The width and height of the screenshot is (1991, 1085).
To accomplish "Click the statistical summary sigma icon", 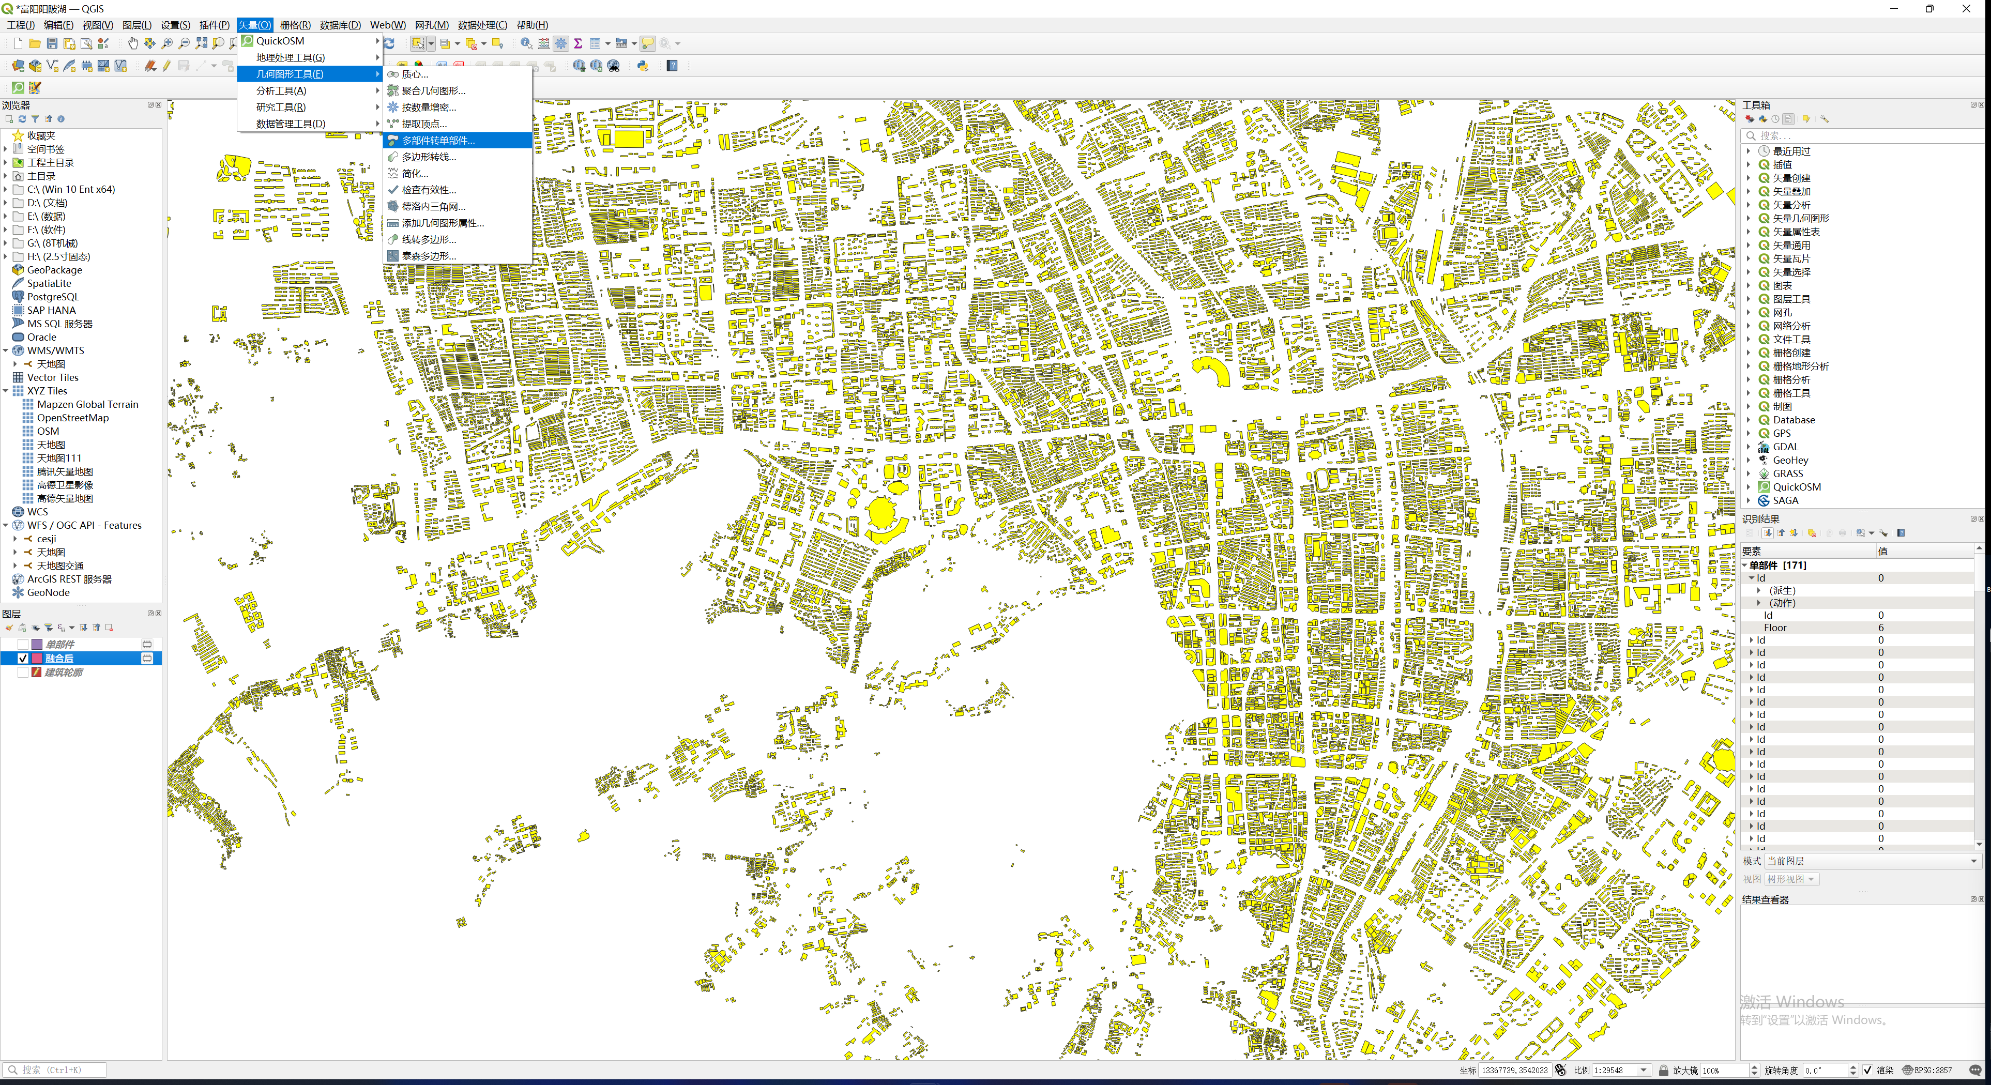I will [x=577, y=43].
